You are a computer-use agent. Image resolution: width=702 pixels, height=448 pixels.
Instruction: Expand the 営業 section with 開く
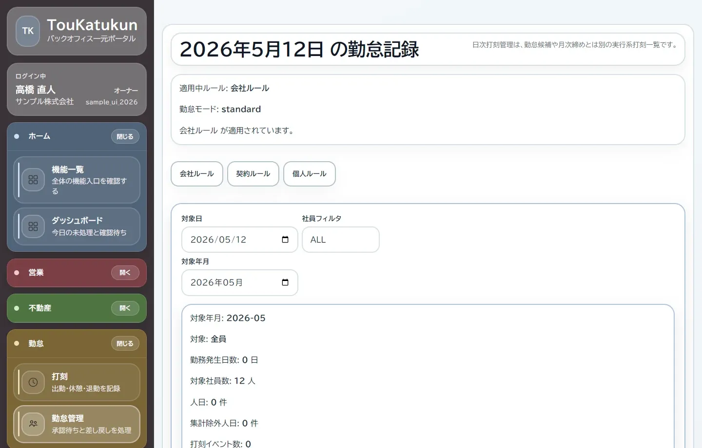coord(125,273)
